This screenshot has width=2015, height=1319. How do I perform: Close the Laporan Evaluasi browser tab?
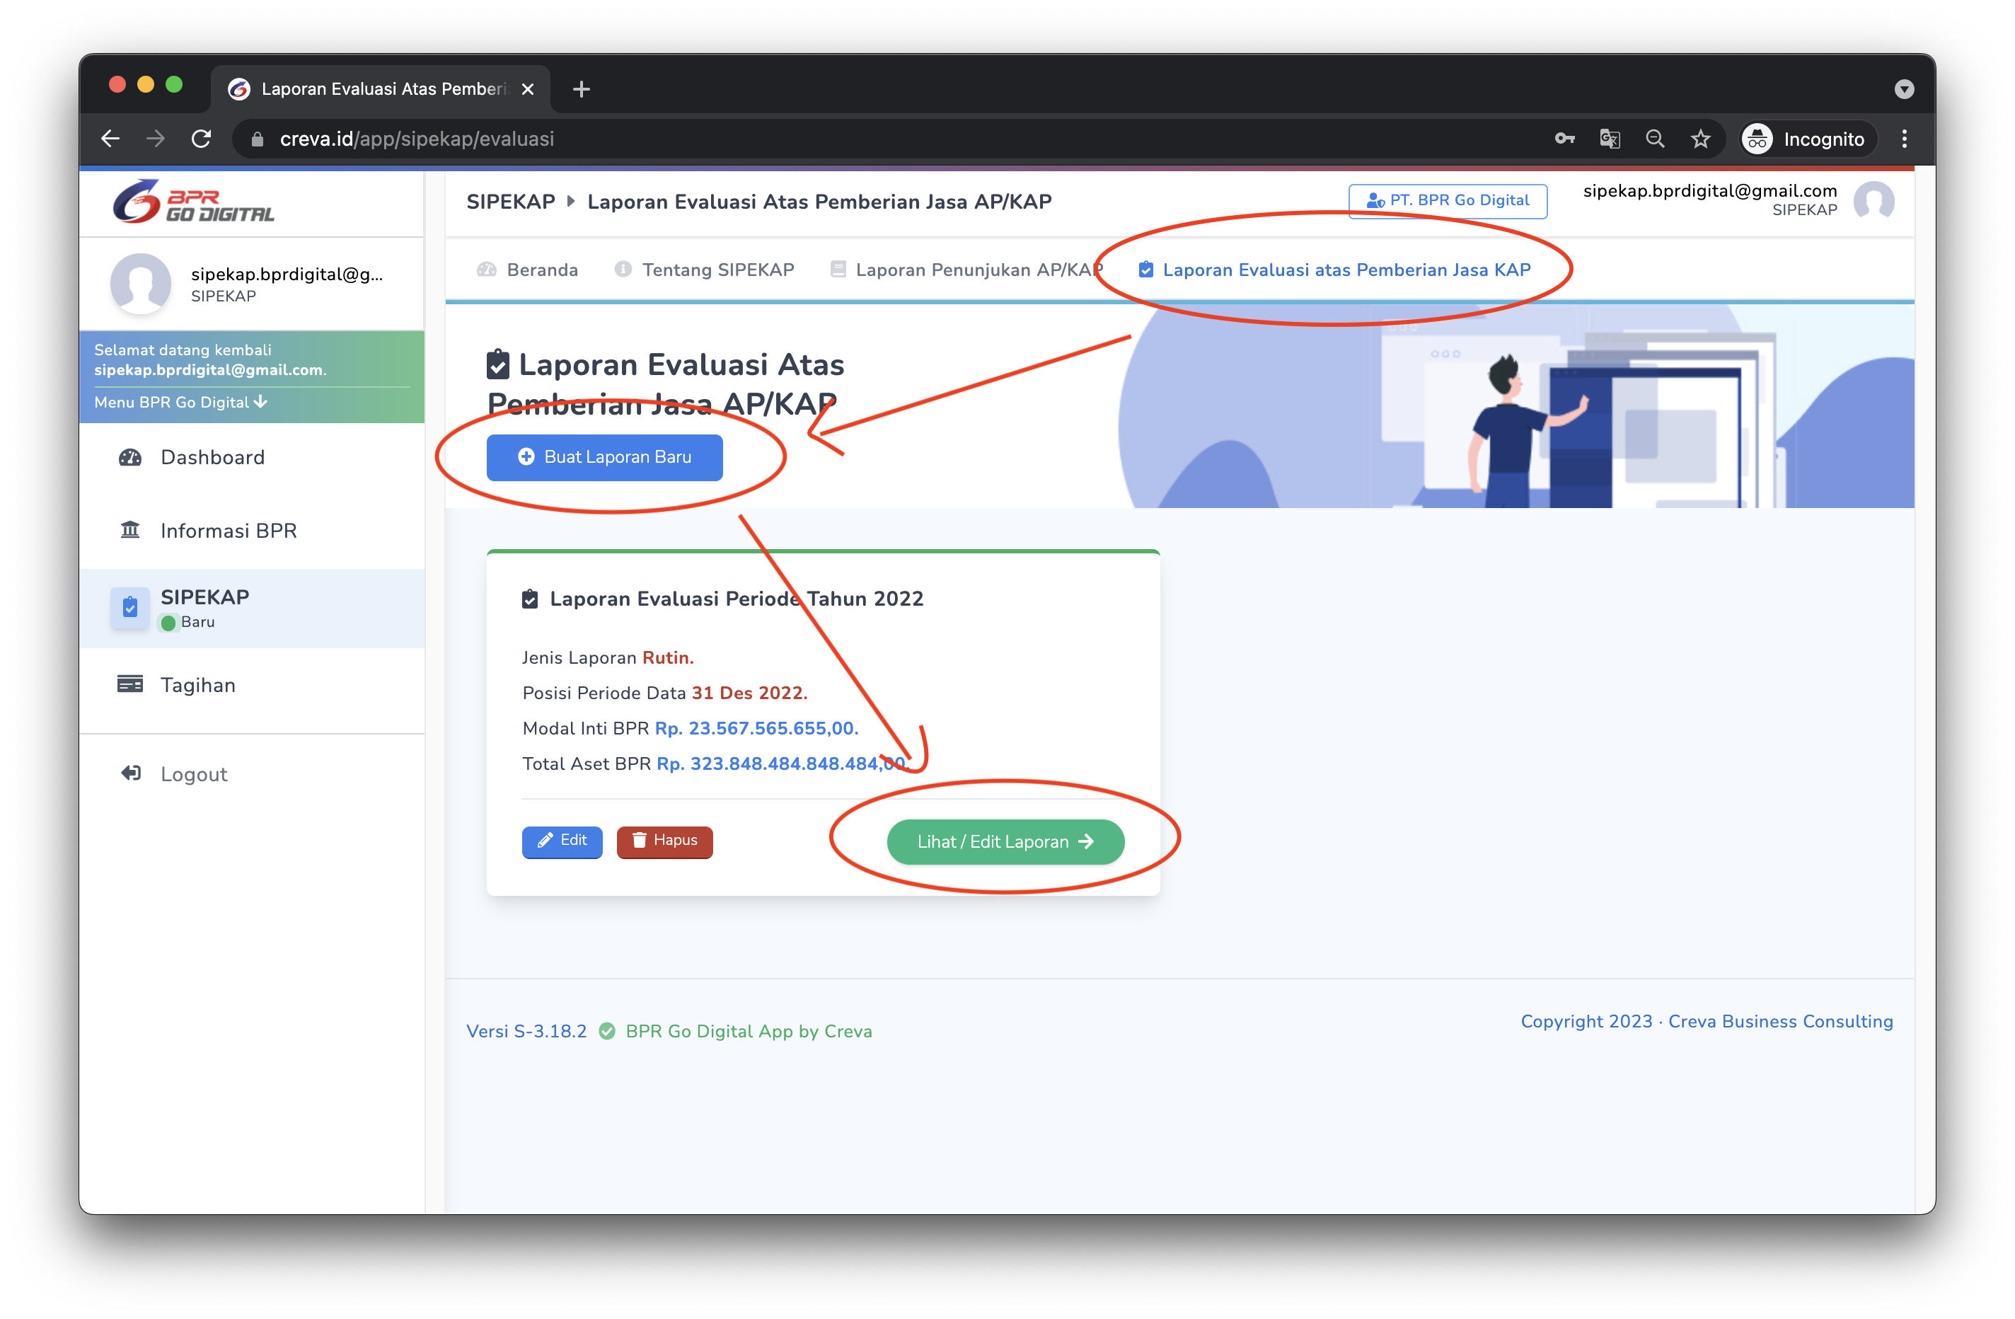(x=528, y=89)
